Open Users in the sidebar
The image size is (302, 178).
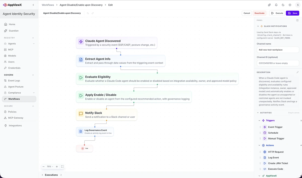click(x=19, y=62)
